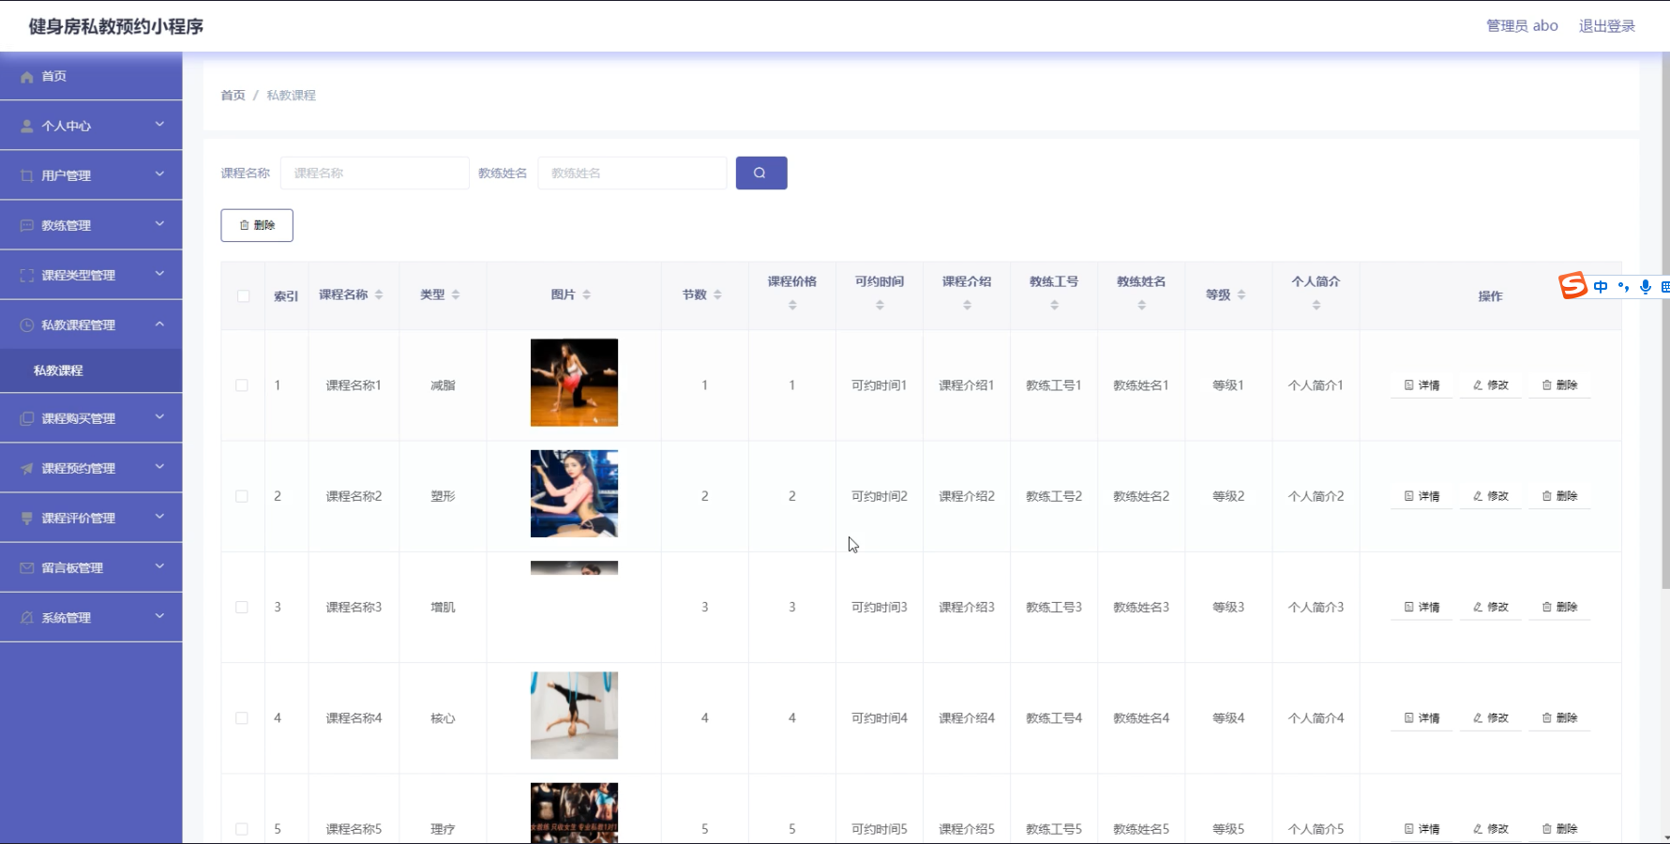This screenshot has height=844, width=1670.
Task: Focus the 教练姓名 search field
Action: click(632, 173)
